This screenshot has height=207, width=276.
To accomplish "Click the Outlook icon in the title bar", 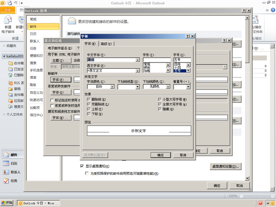I will point(3,3).
